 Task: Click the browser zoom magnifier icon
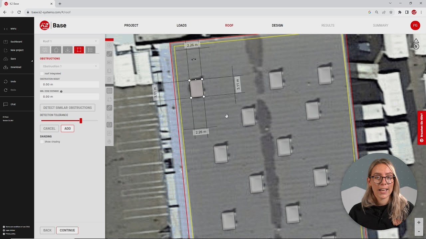coord(377,12)
